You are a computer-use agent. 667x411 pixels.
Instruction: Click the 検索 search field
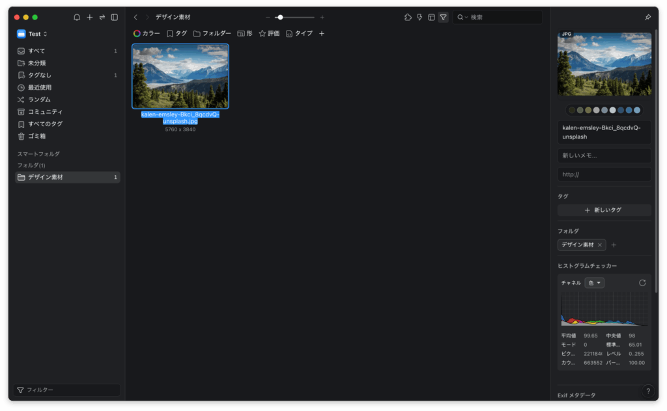(x=502, y=18)
